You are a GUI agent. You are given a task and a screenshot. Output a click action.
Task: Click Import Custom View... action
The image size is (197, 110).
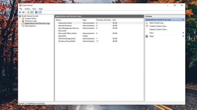coord(159,29)
